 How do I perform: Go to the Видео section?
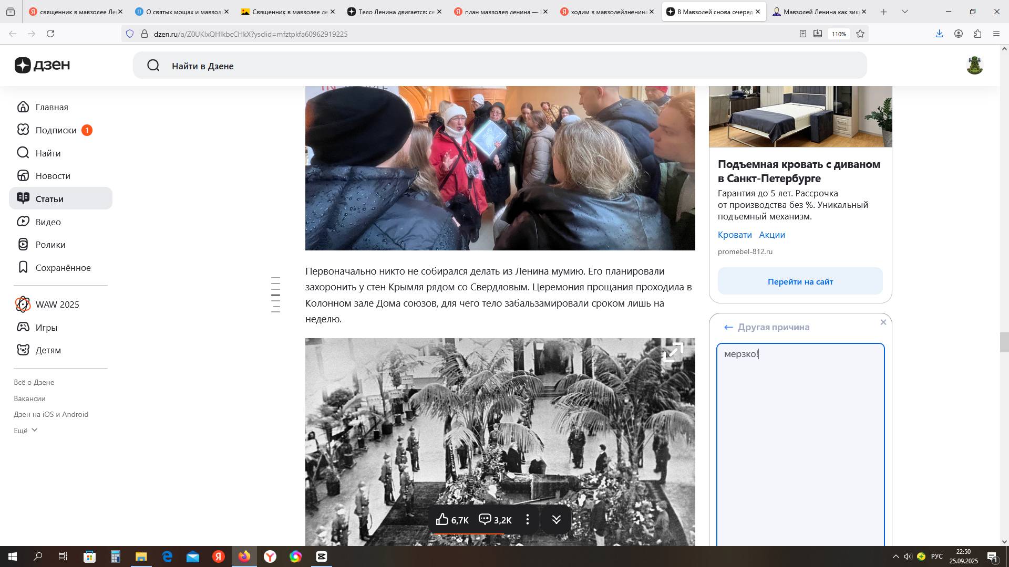[48, 222]
